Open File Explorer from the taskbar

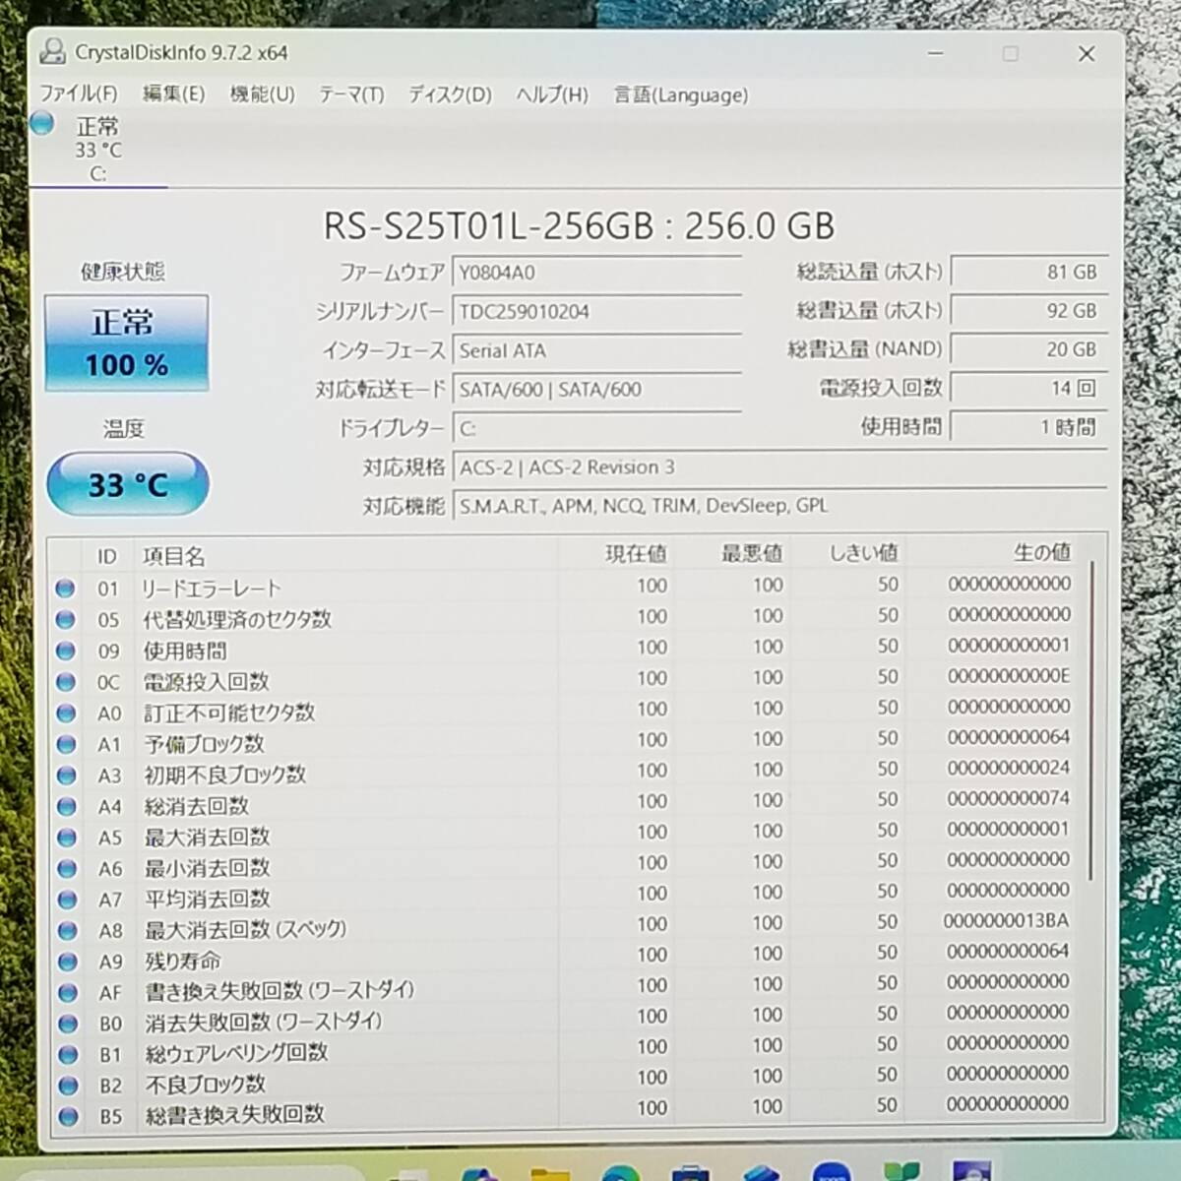(x=550, y=1171)
